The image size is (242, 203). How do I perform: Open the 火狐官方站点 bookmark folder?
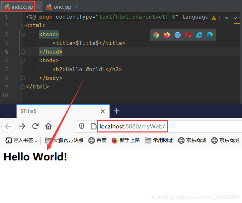click(64, 140)
